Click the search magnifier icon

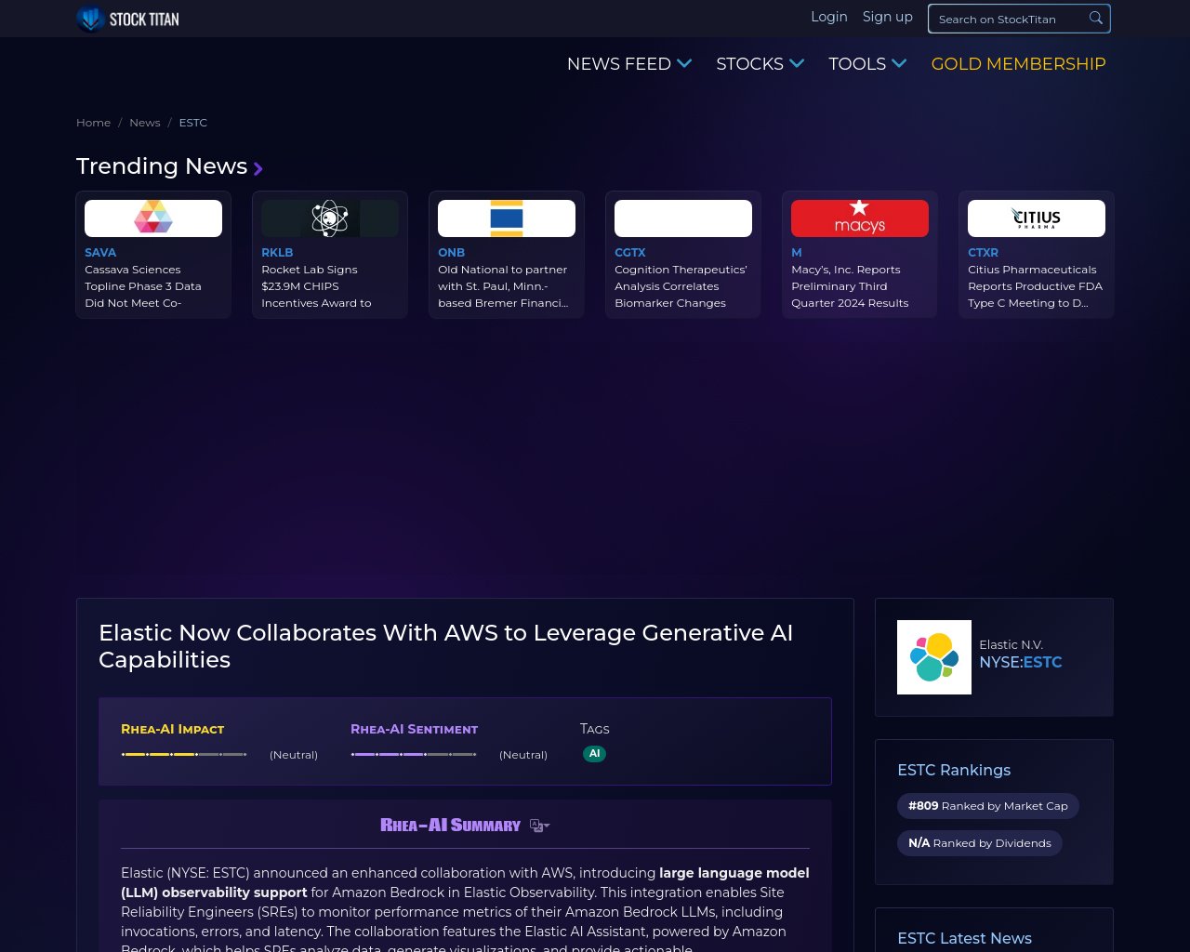click(1096, 18)
